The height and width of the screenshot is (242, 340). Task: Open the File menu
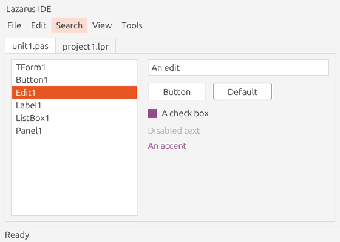(x=14, y=25)
